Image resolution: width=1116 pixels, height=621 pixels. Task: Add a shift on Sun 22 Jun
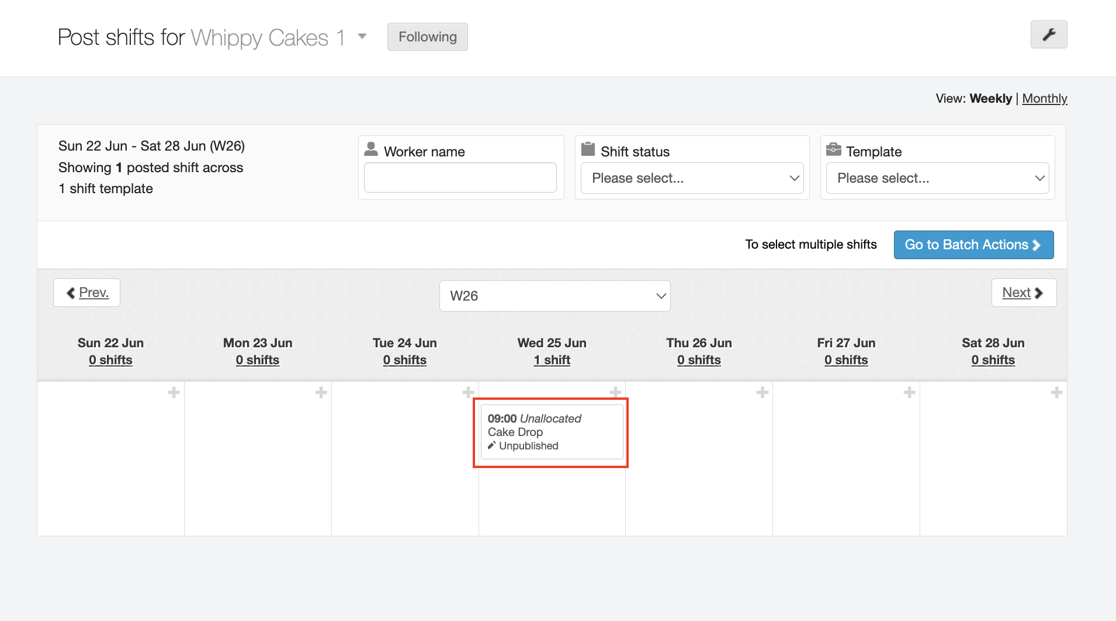[x=174, y=393]
